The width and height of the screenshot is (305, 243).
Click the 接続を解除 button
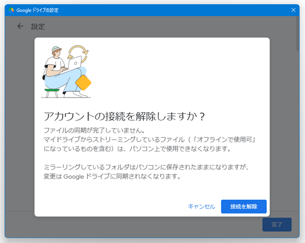tap(243, 206)
